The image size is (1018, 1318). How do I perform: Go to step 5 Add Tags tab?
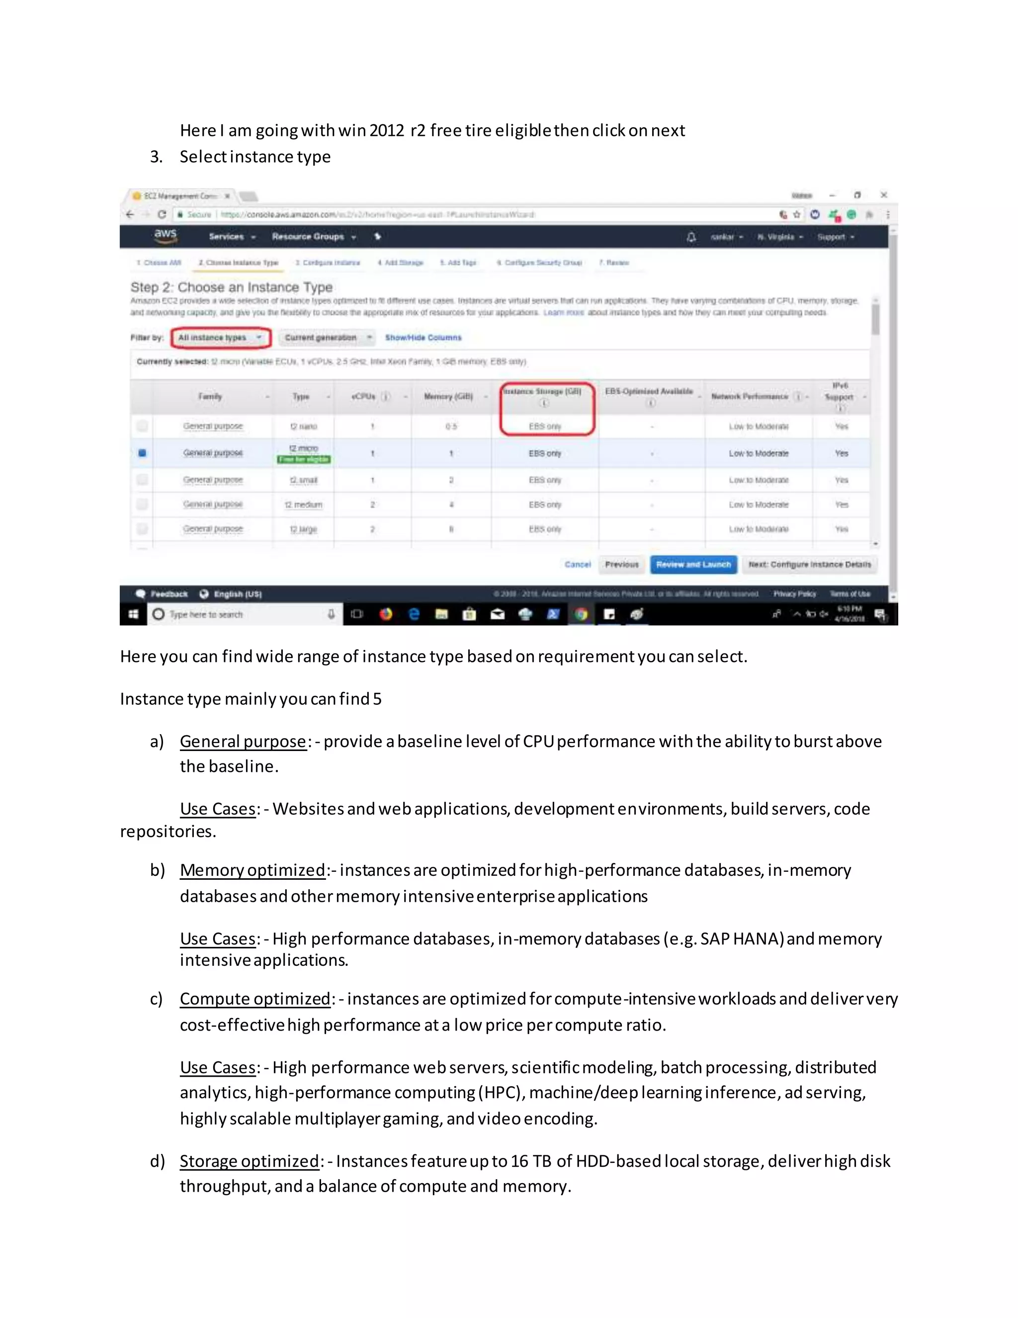[x=458, y=263]
